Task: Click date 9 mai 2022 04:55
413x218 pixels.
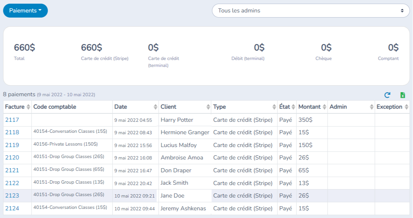Action: coord(133,120)
